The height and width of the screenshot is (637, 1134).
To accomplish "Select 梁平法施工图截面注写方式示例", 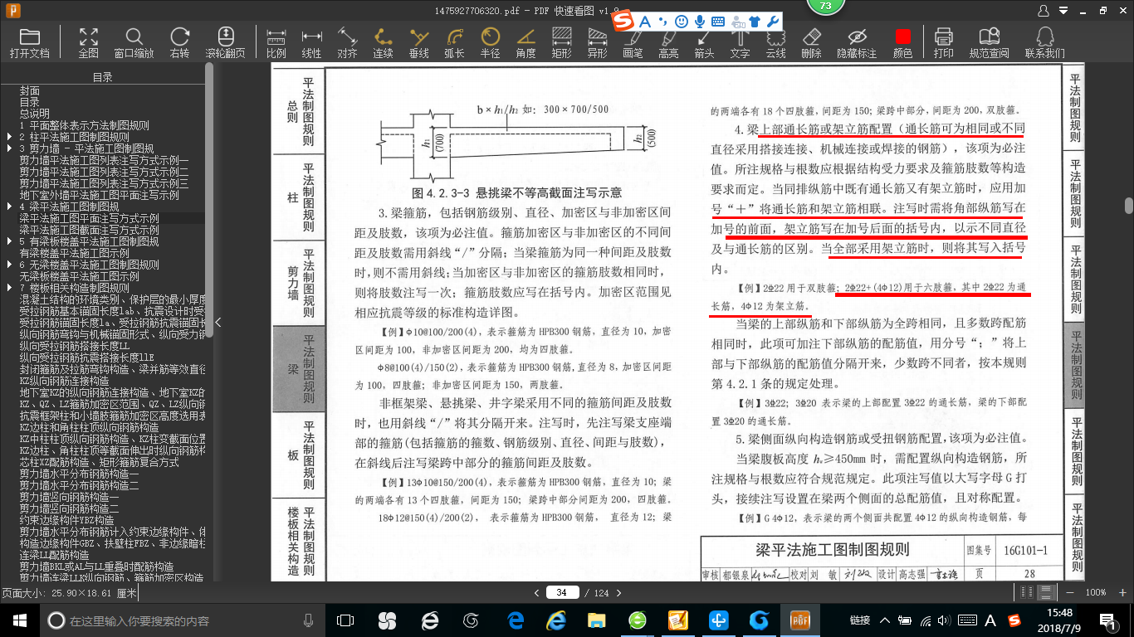I will 90,230.
